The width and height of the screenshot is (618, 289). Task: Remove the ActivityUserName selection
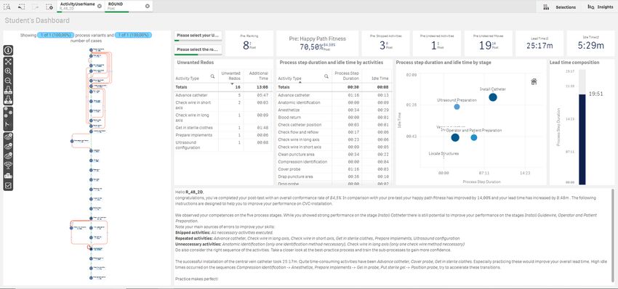(100, 6)
